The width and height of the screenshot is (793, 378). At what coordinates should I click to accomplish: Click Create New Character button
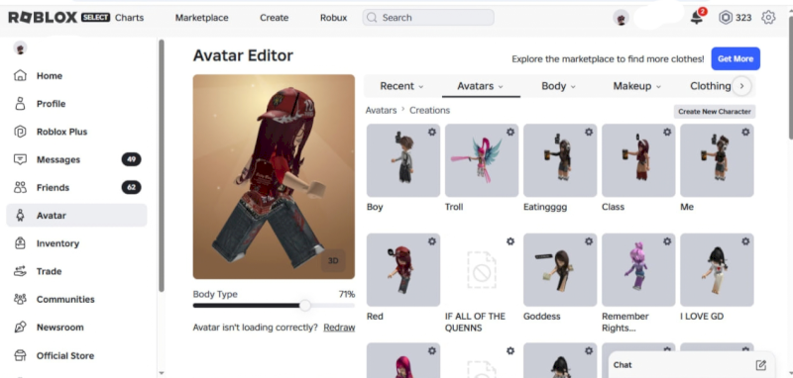tap(714, 112)
